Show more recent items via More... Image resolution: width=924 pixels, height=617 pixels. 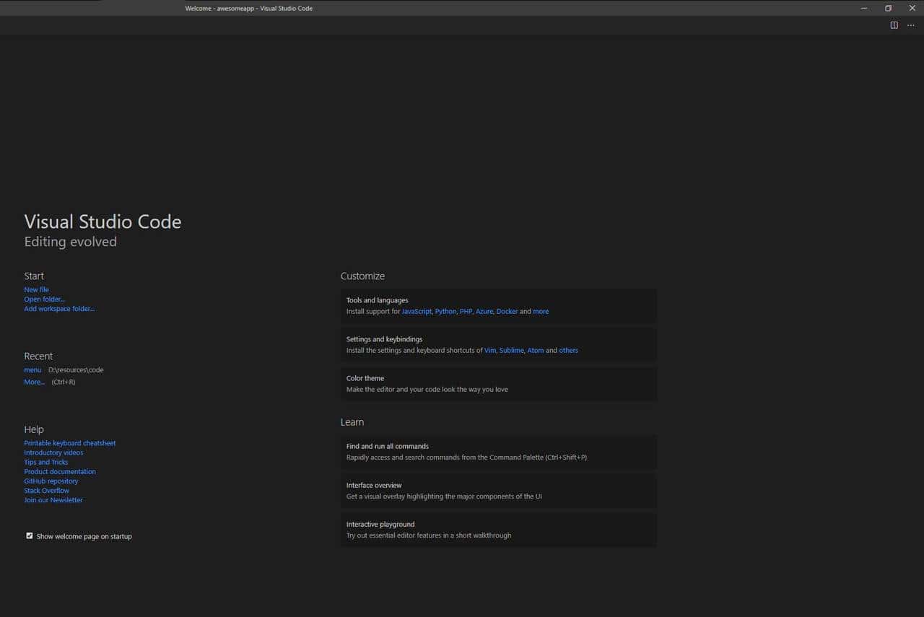pyautogui.click(x=34, y=382)
